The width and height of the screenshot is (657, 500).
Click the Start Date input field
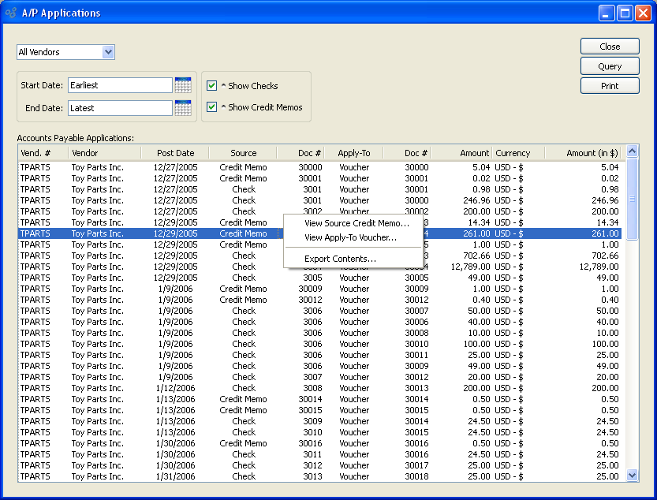119,85
